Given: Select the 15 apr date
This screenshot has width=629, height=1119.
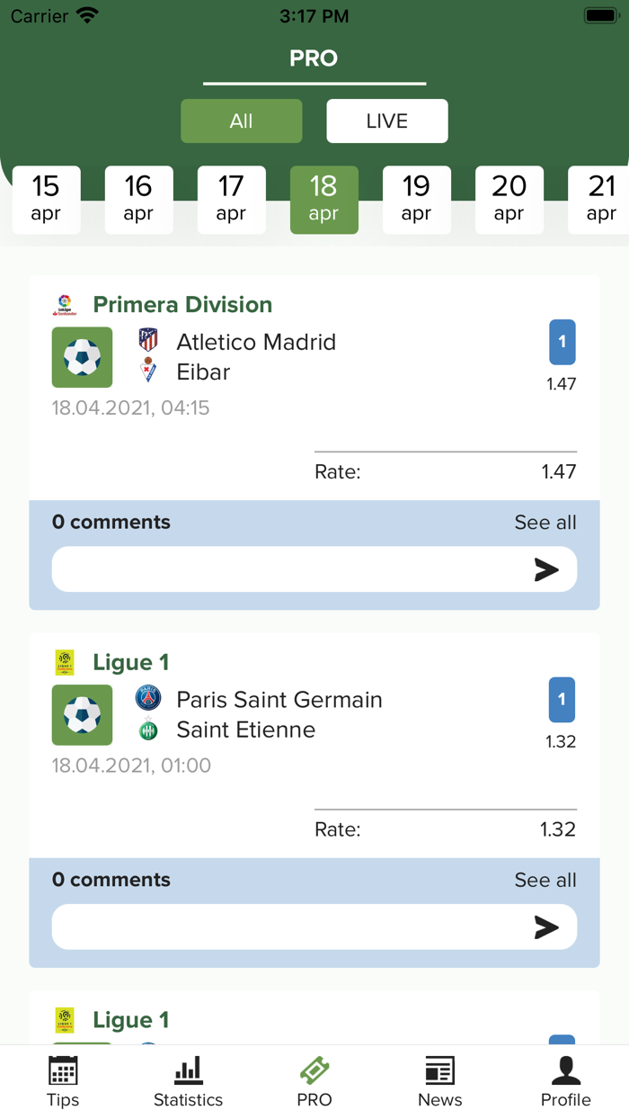Looking at the screenshot, I should (x=46, y=200).
